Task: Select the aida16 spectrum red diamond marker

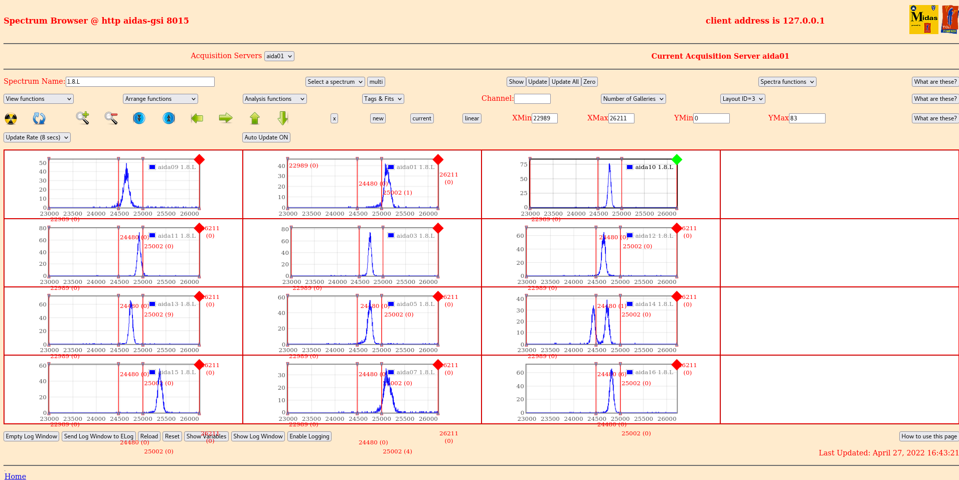Action: pos(677,365)
